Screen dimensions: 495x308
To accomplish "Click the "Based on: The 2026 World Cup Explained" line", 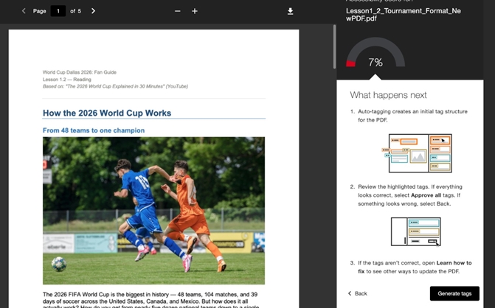I will (x=115, y=86).
